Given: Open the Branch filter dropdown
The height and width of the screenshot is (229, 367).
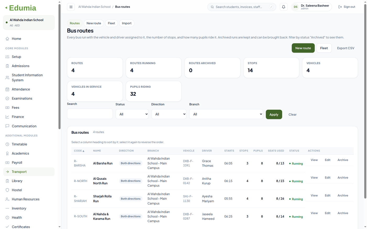Looking at the screenshot, I should [x=226, y=114].
